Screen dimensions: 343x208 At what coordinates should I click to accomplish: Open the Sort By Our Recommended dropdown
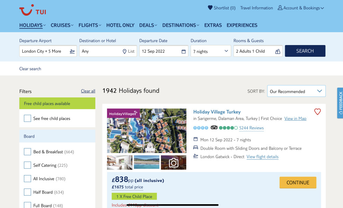click(296, 91)
